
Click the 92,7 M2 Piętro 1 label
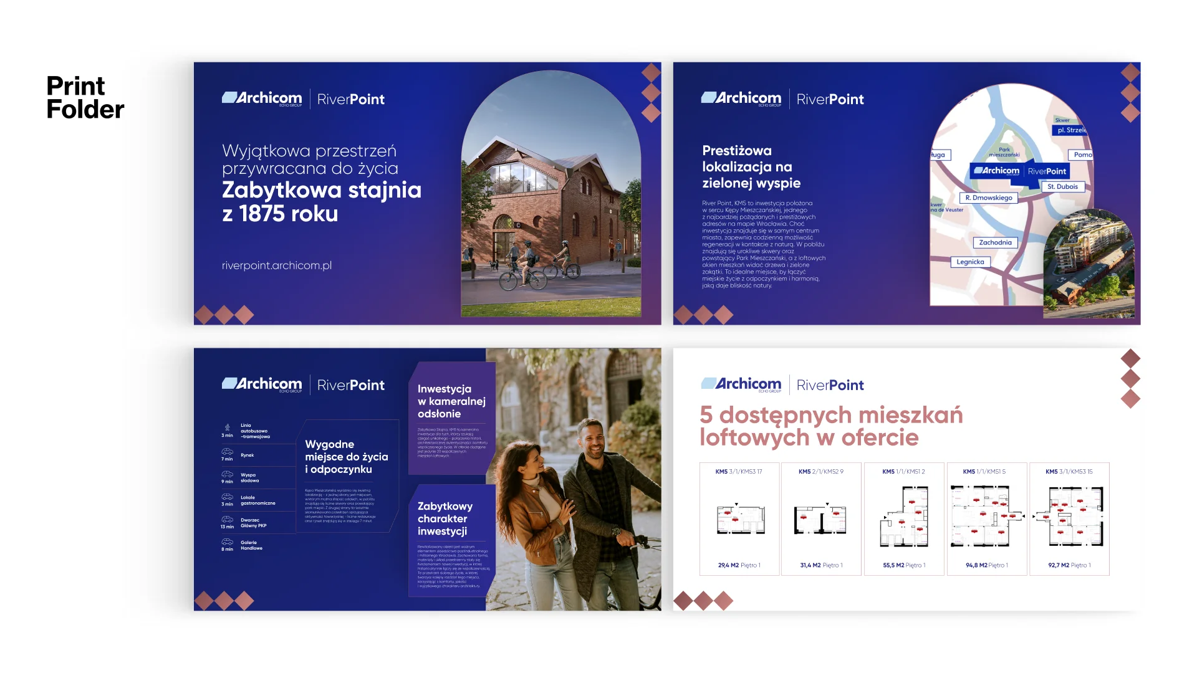[1069, 565]
